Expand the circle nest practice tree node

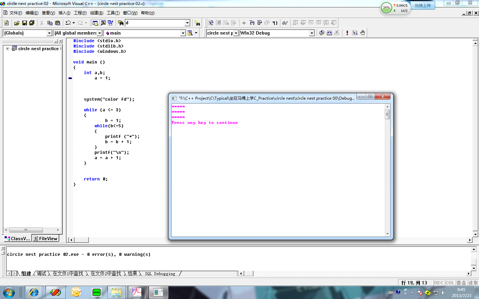point(7,49)
